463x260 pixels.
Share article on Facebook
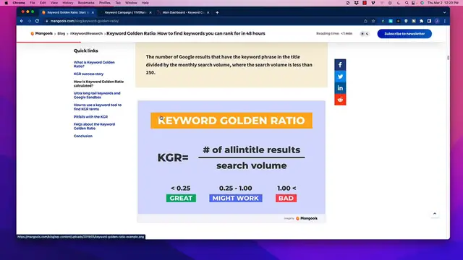[x=340, y=65]
